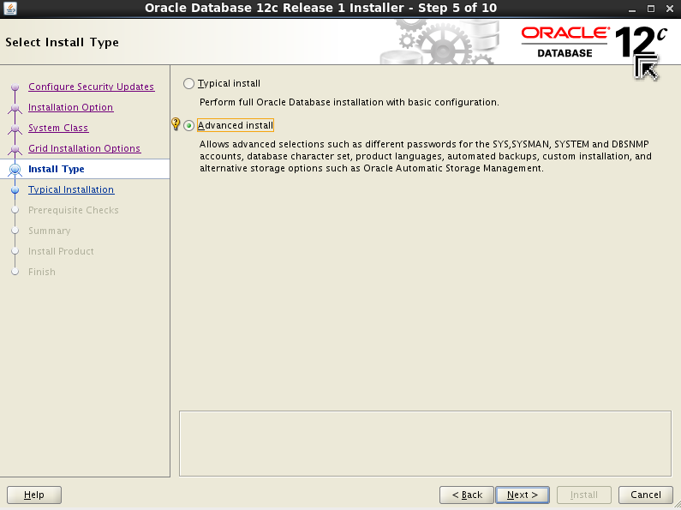
Task: Click the disabled Install Product step label
Action: coord(61,251)
